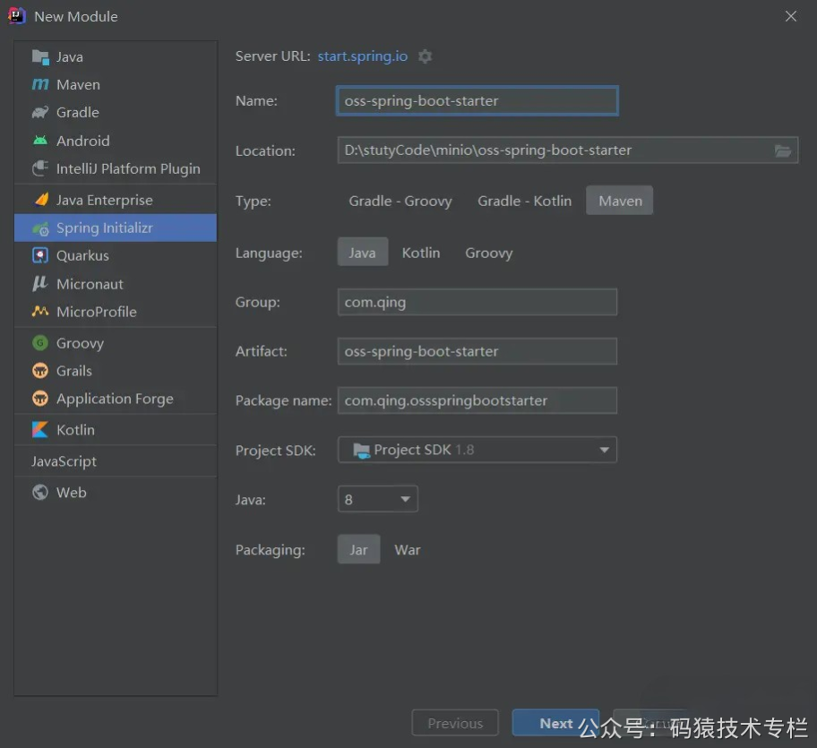
Task: Select Micronaut in the generator list
Action: (x=116, y=284)
